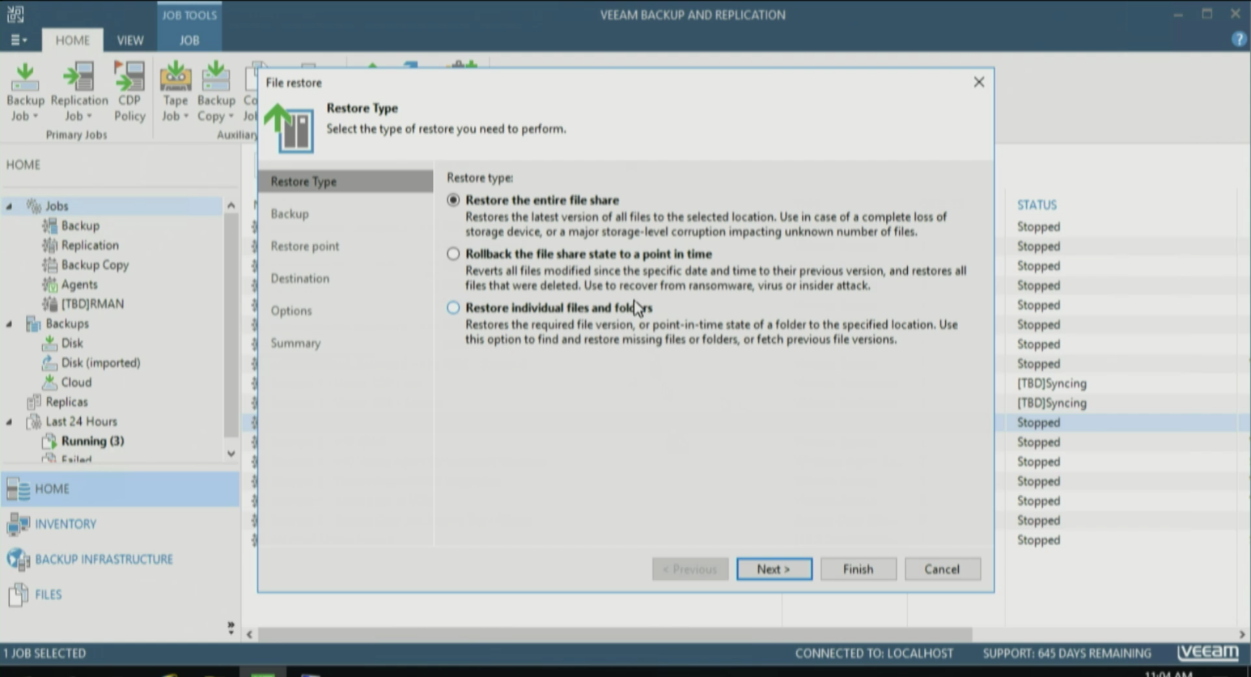Click the horizontal scrollbar in job list

[x=615, y=635]
